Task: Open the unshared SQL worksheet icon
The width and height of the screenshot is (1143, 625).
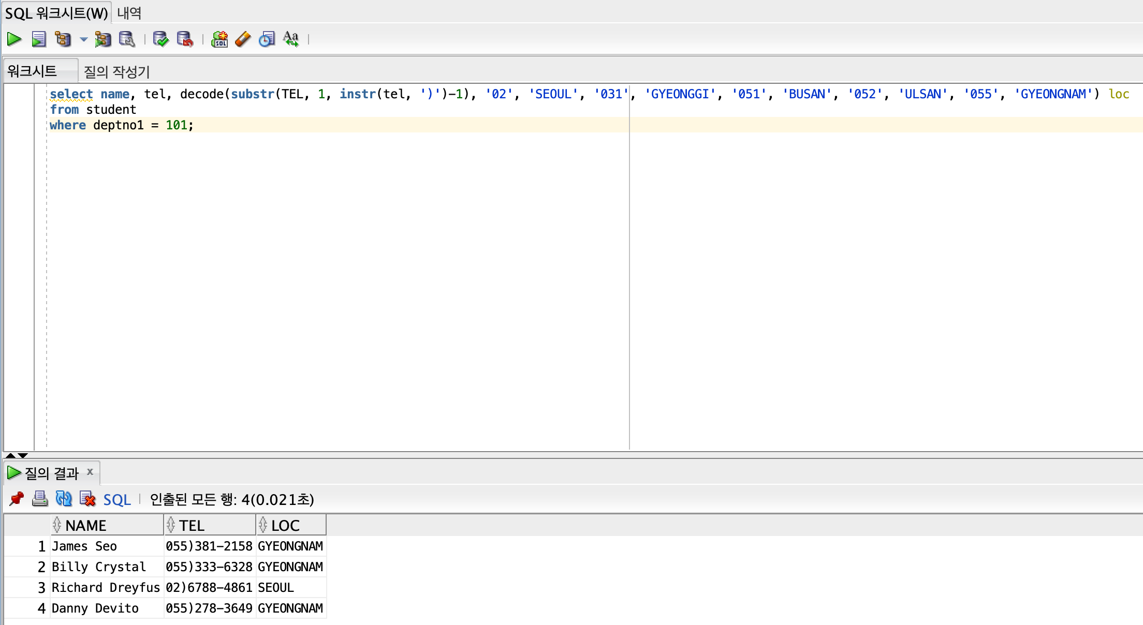Action: (x=219, y=39)
